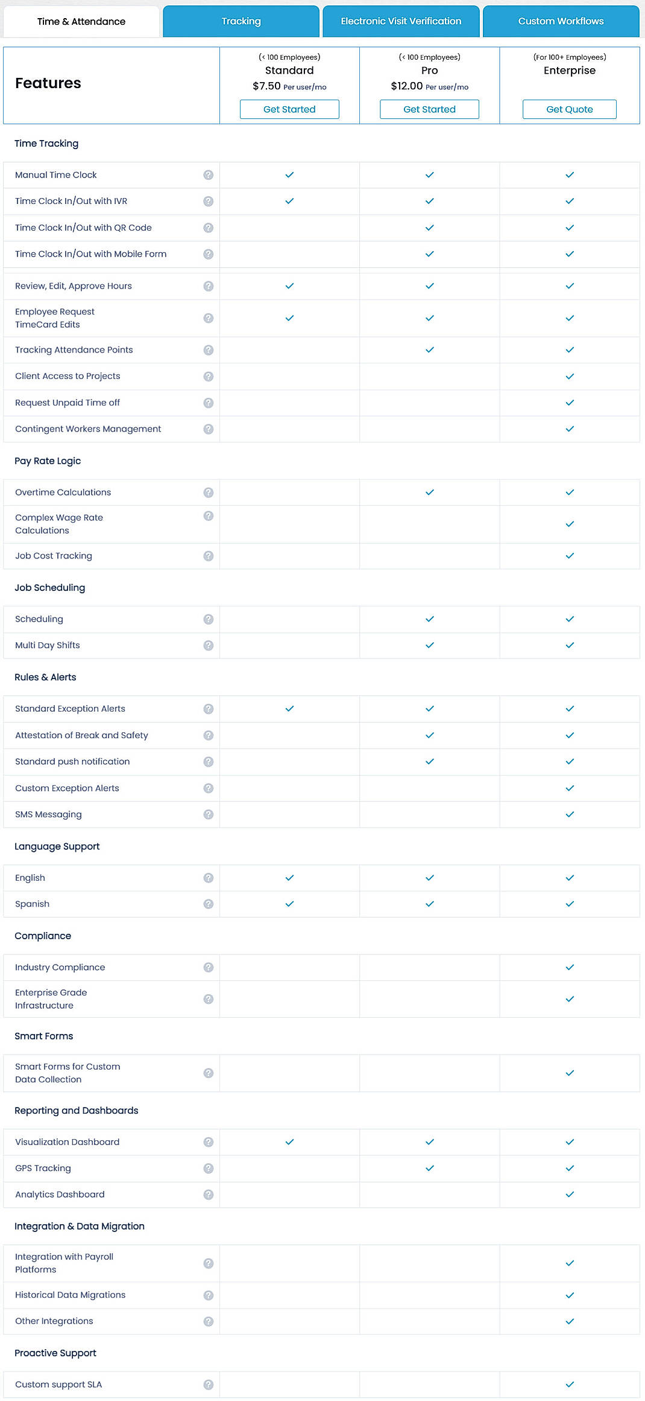645x1401 pixels.
Task: Click Get Started under the Standard plan
Action: (x=289, y=109)
